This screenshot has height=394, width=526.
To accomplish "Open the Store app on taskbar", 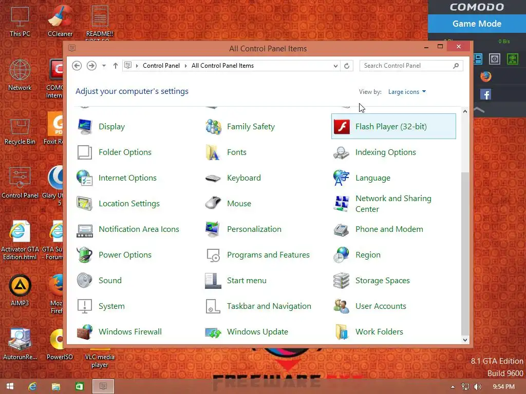I will pyautogui.click(x=79, y=386).
